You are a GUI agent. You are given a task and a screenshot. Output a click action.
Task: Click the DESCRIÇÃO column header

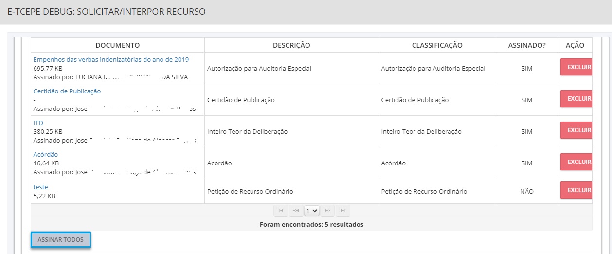pos(291,45)
